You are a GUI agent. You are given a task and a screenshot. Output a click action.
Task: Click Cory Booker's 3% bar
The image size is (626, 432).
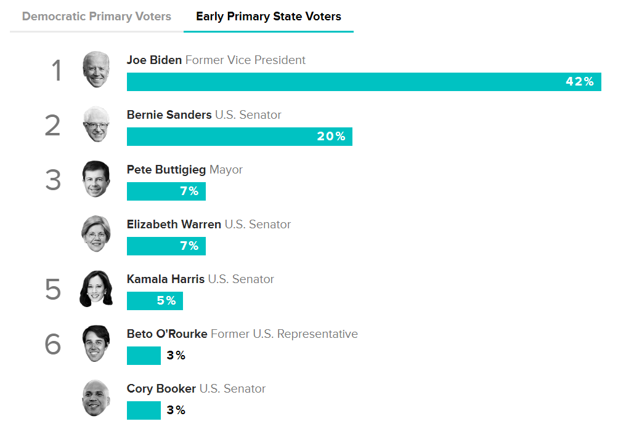[x=144, y=410]
